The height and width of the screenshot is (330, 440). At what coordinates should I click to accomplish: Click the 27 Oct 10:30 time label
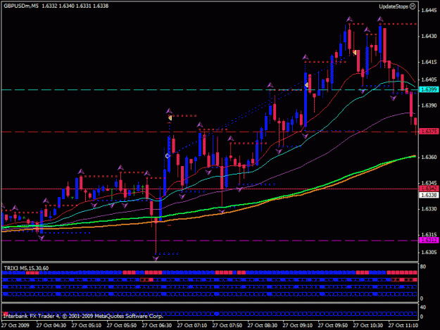(x=368, y=325)
